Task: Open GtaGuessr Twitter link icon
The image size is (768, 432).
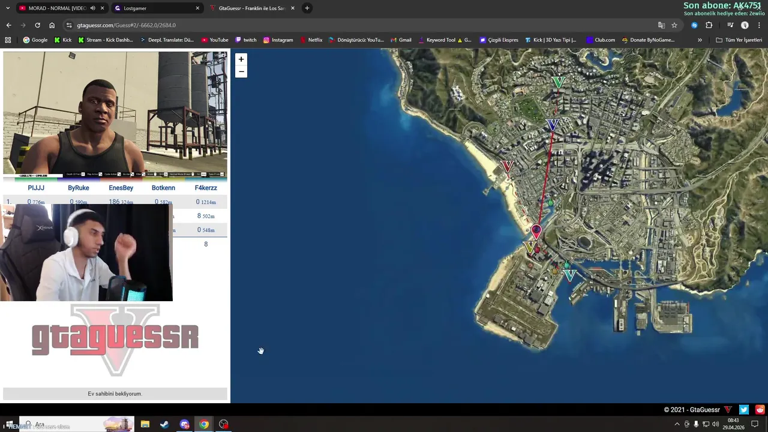Action: pos(744,410)
